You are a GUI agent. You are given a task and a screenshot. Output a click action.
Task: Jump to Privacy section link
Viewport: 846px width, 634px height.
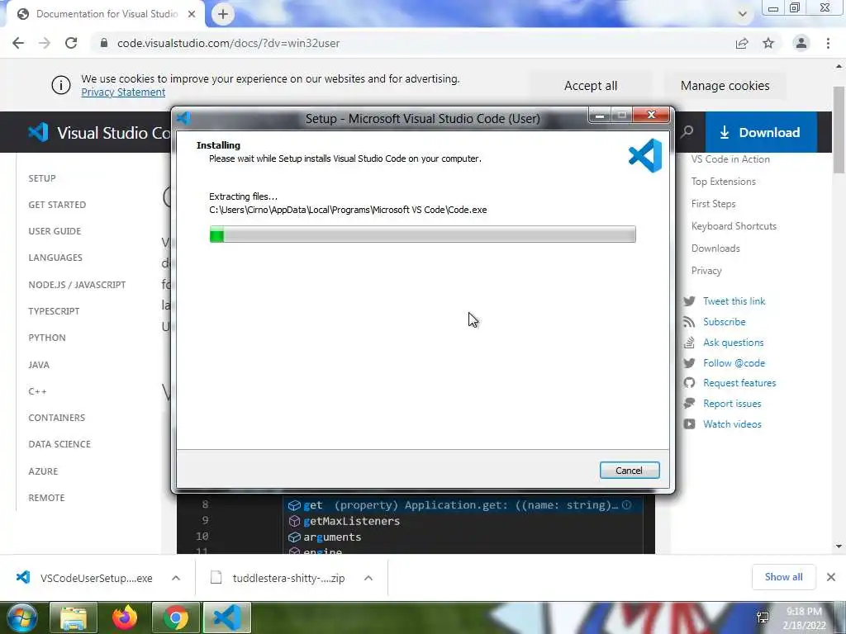(x=706, y=271)
